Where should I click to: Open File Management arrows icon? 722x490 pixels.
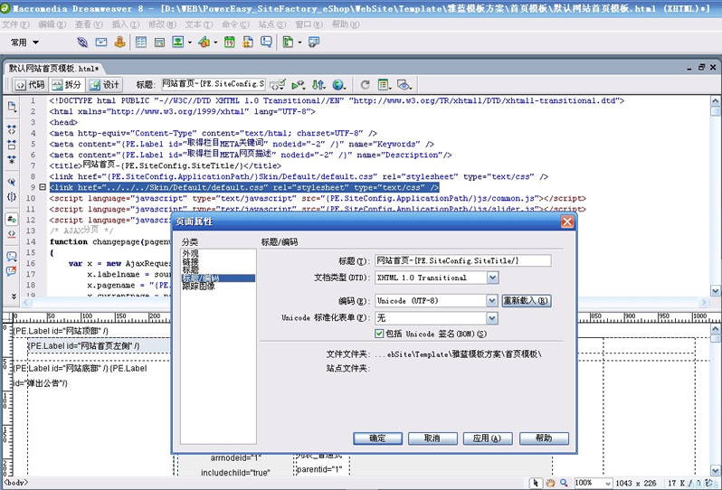pos(318,85)
